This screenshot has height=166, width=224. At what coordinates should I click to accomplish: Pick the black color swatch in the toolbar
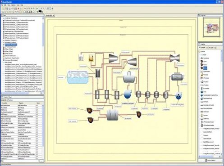click(x=40, y=11)
